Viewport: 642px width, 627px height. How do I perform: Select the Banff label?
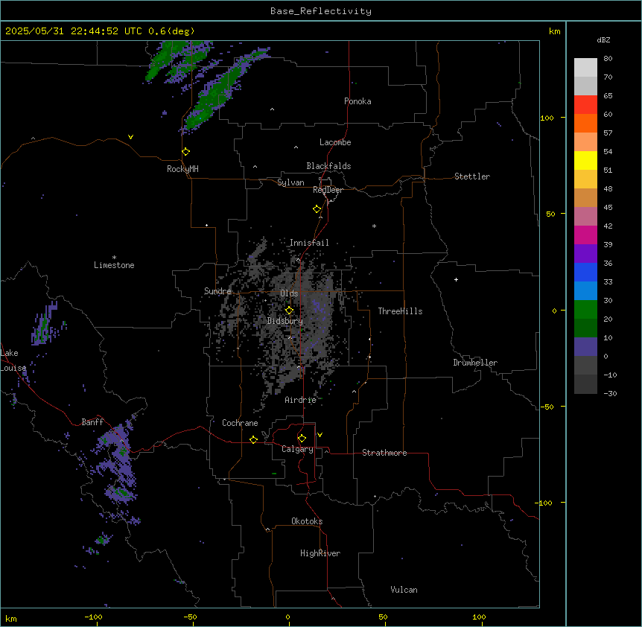(92, 422)
